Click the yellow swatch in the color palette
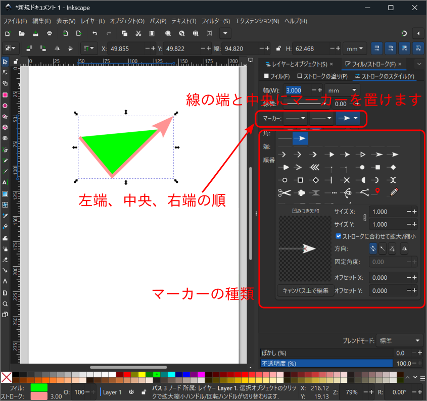This screenshot has width=427, height=401. (x=141, y=374)
